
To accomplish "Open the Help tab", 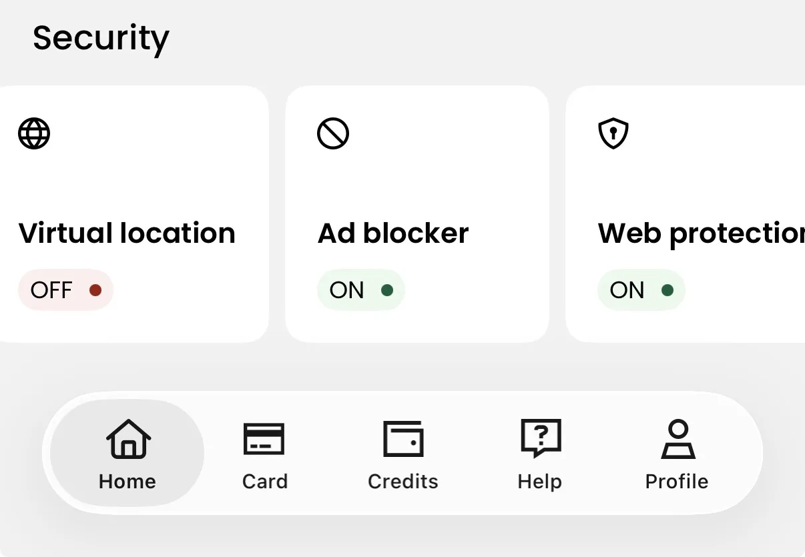I will point(540,454).
